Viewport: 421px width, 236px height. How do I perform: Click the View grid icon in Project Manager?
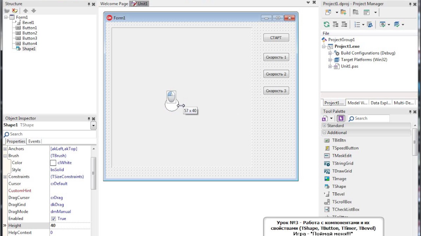coord(367,12)
